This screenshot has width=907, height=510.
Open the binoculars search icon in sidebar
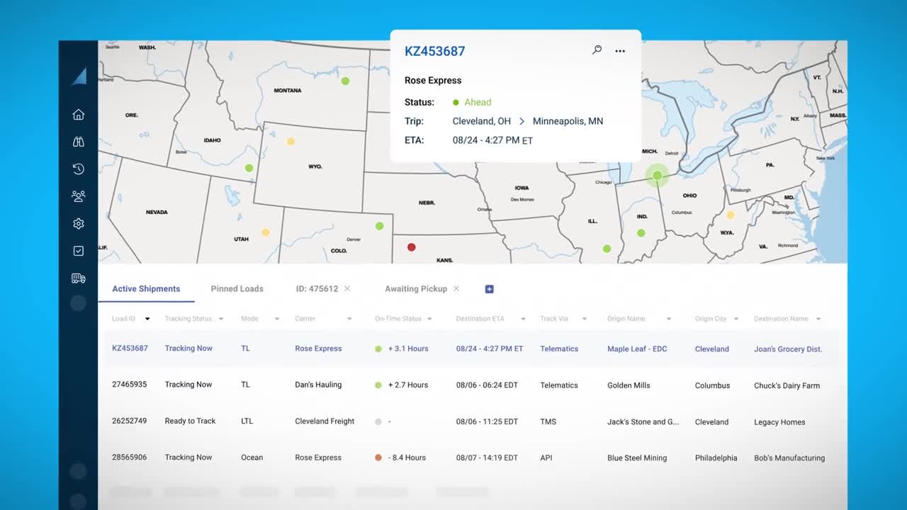pyautogui.click(x=79, y=142)
